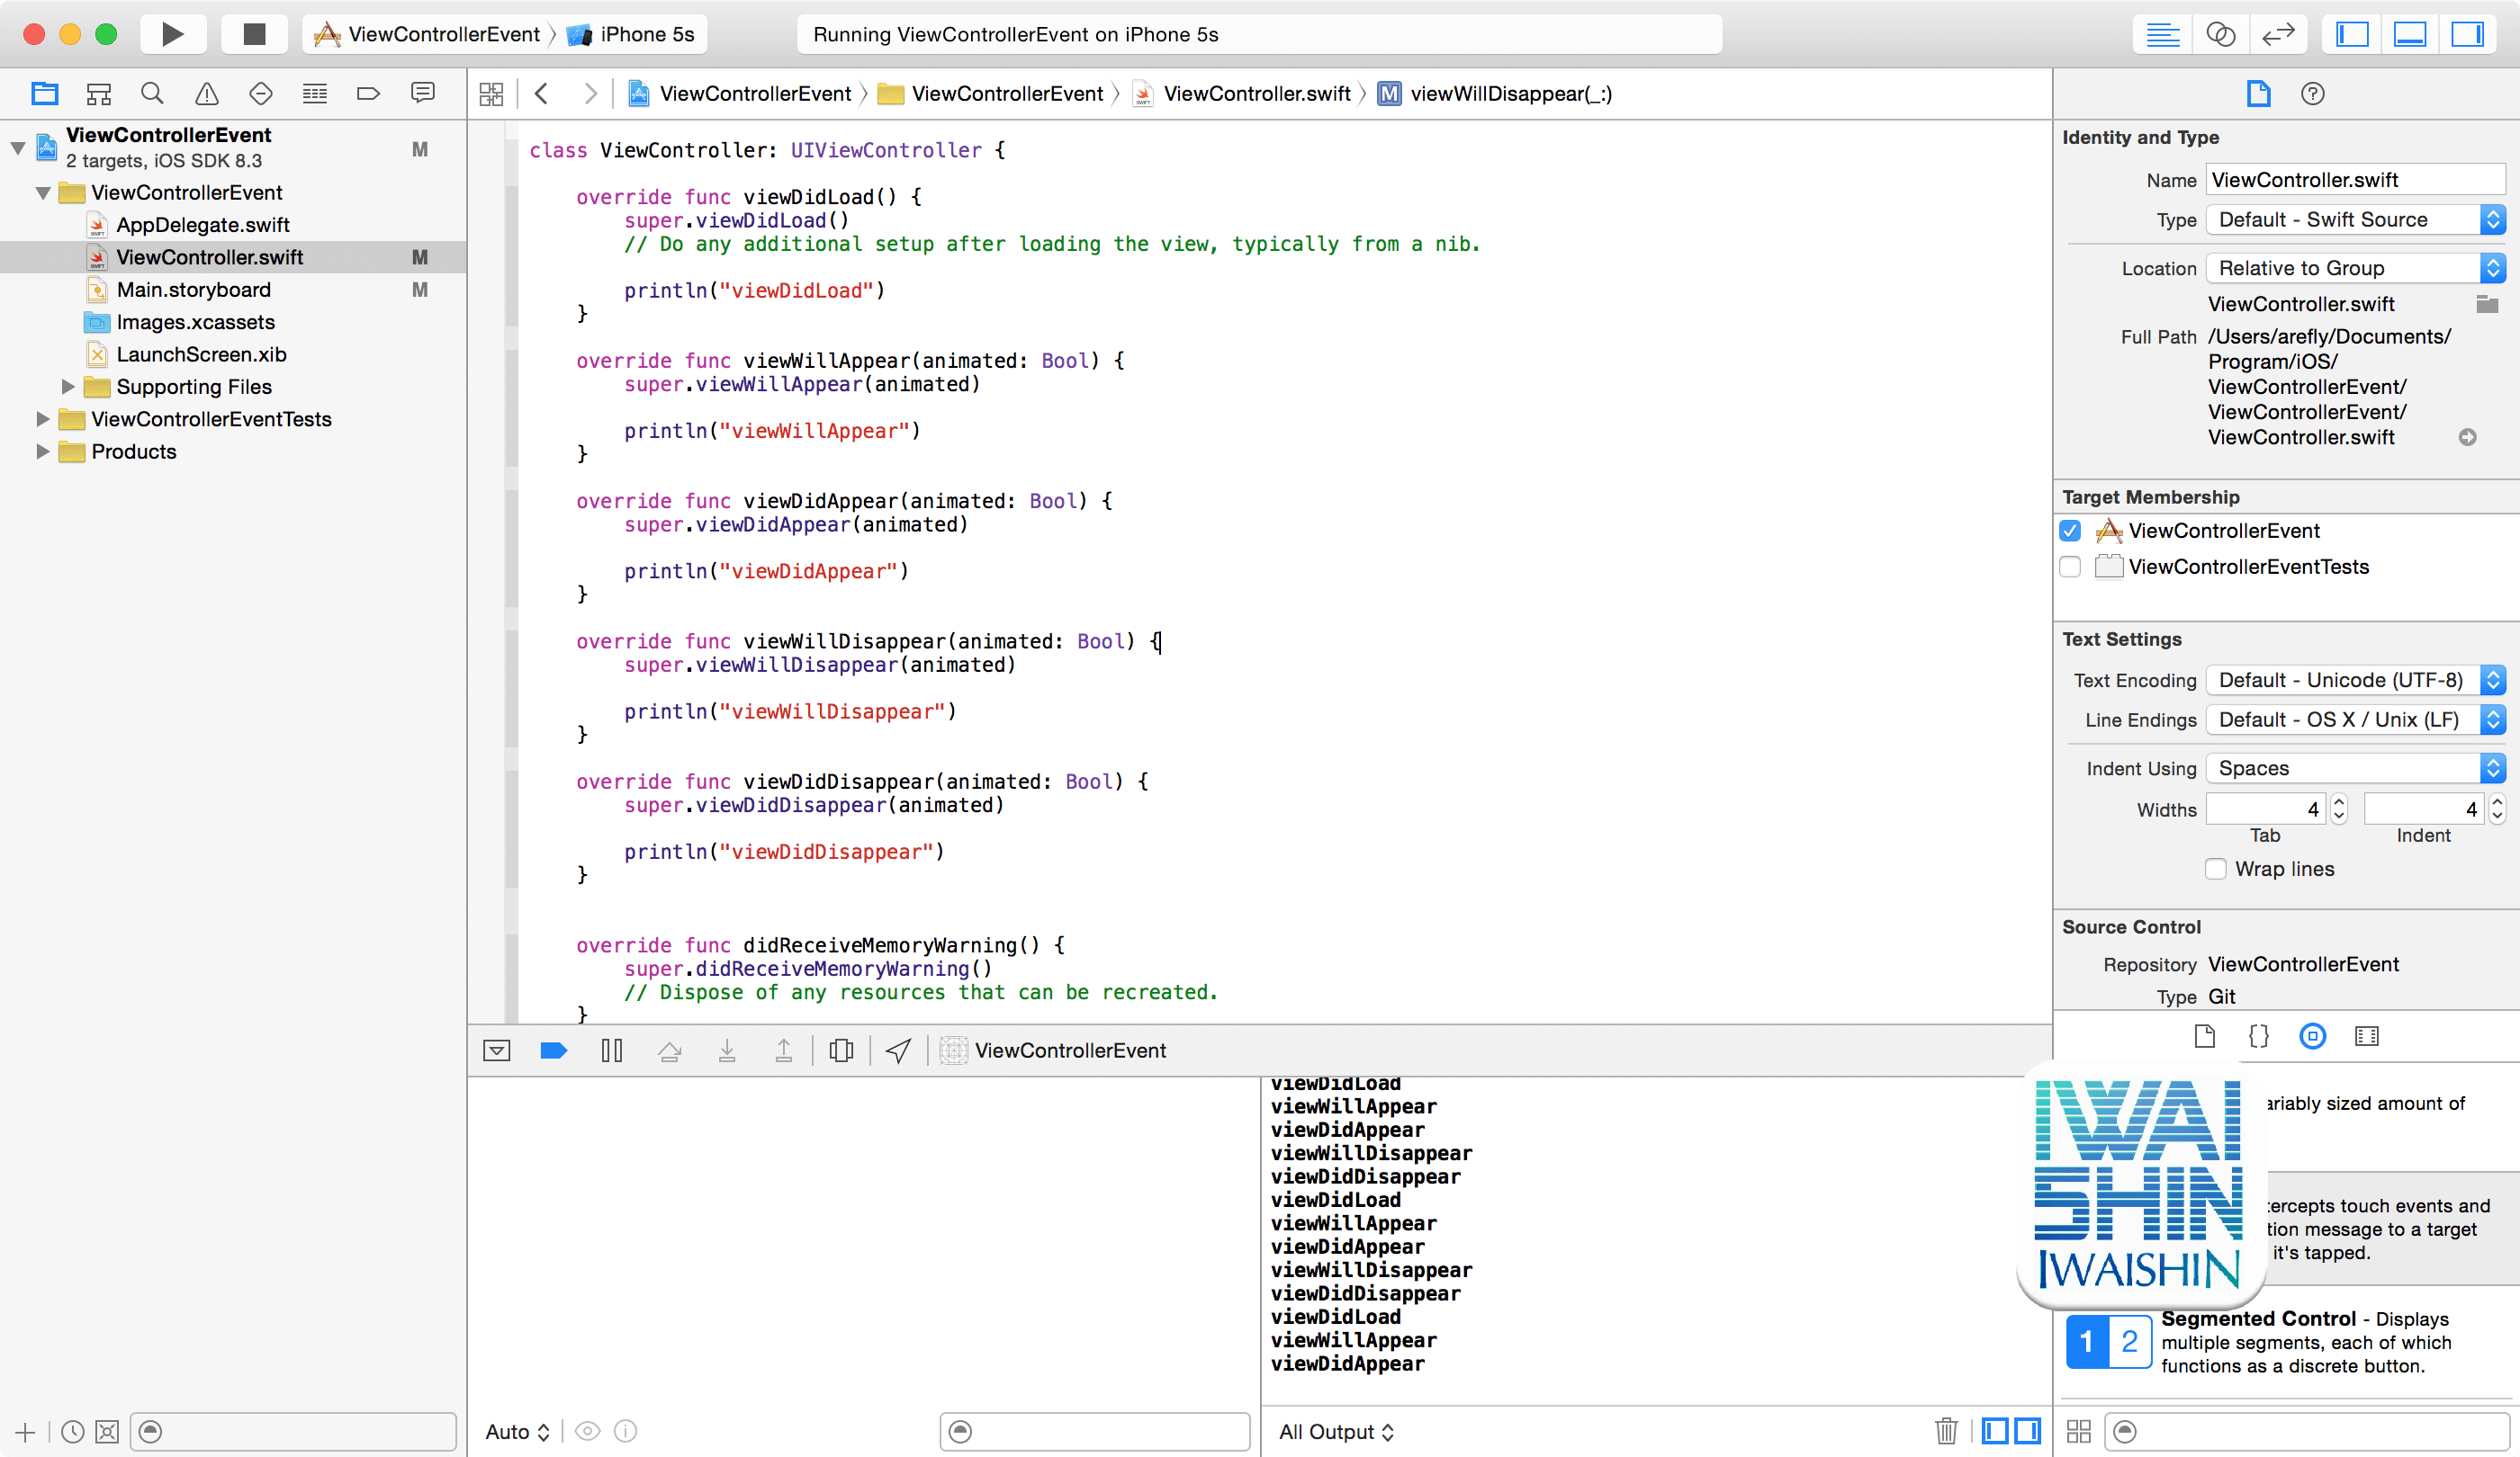Toggle the Navigator panel visibility

2352,34
